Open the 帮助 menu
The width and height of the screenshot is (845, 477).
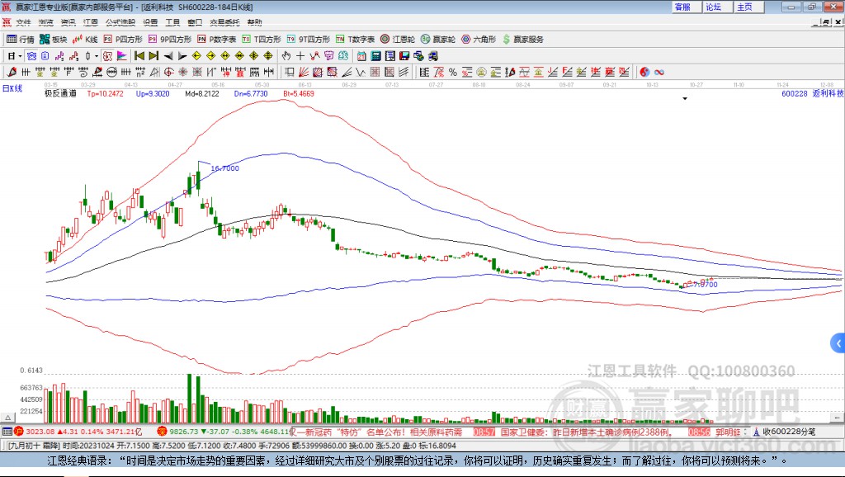pos(254,22)
